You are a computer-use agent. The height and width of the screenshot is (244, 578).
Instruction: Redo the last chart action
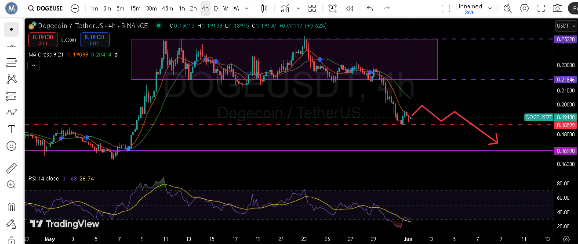pyautogui.click(x=386, y=8)
